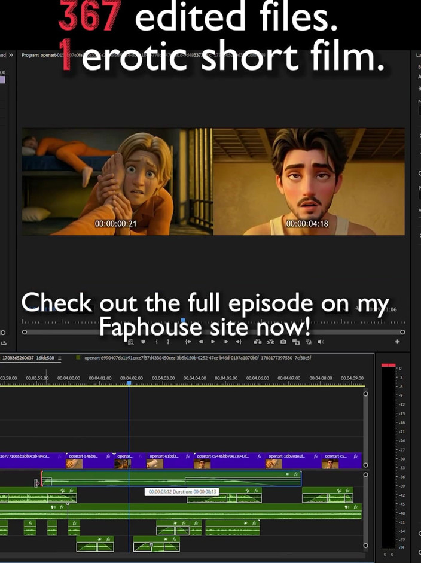421x563 pixels.
Task: Select the sequence tab ending in 16fdc588
Action: (x=27, y=358)
